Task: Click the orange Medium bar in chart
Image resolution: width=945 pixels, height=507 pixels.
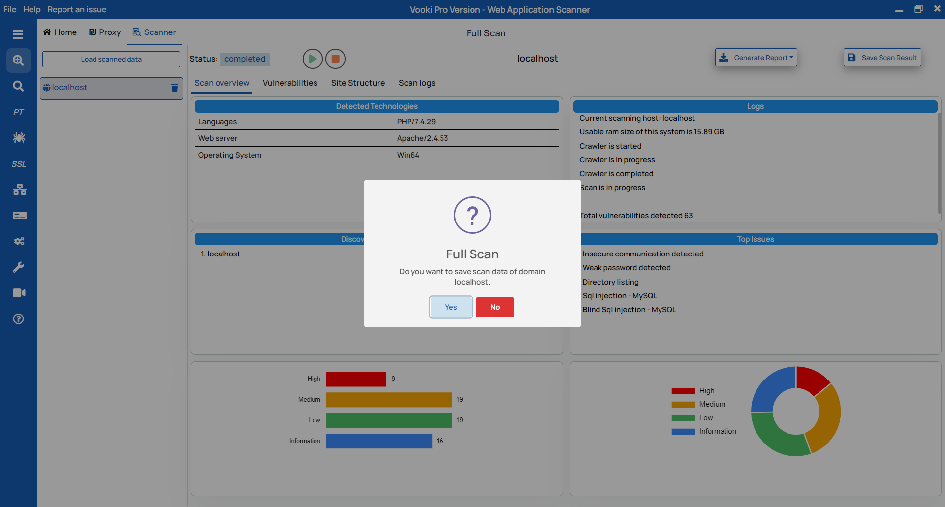Action: pos(389,400)
